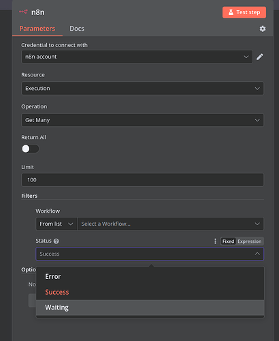Open the Operation Get Many dropdown
Screen dimensions: 279x341
[142, 120]
